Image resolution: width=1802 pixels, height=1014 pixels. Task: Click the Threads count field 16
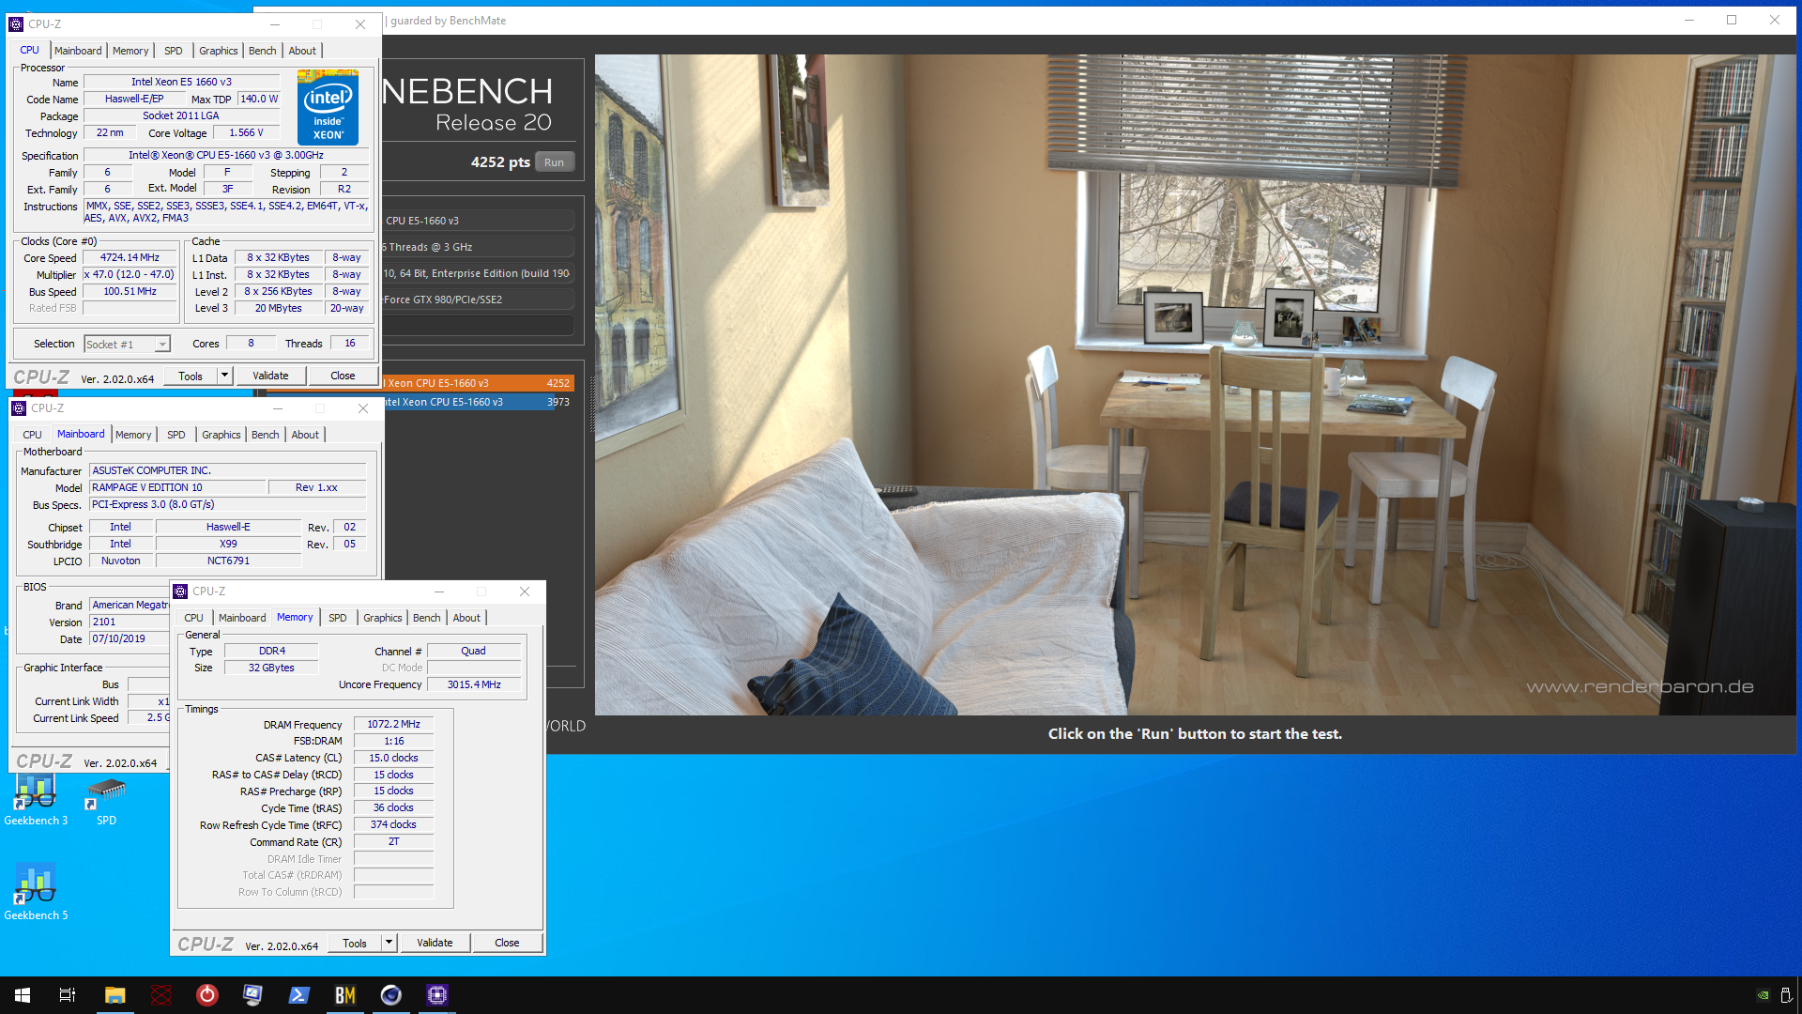coord(350,344)
